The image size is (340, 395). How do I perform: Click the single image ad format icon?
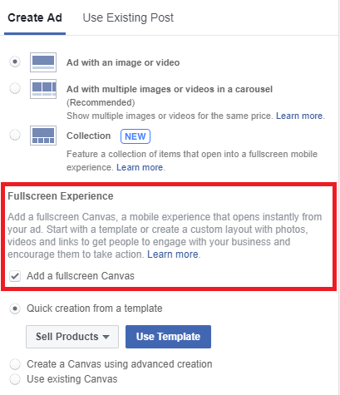(x=43, y=62)
